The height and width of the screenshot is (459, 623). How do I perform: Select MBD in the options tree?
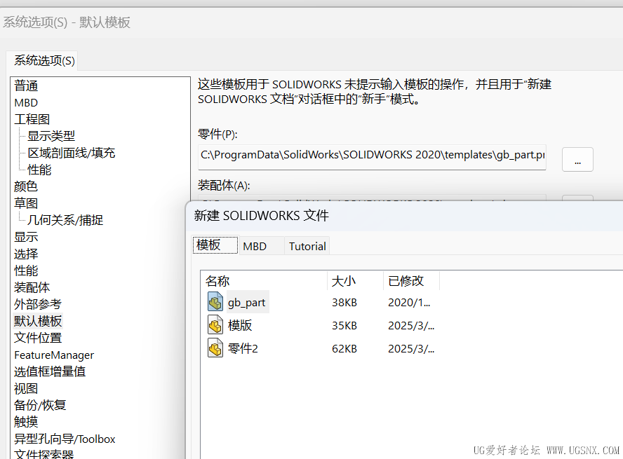[x=26, y=103]
